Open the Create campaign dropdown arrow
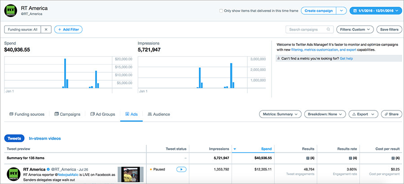Screen dimensions: 404x184 point(342,11)
